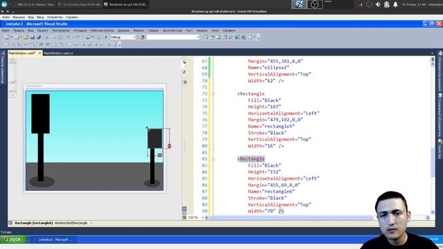
Task: Click the Name="rectangle5" code line
Action: 271,126
